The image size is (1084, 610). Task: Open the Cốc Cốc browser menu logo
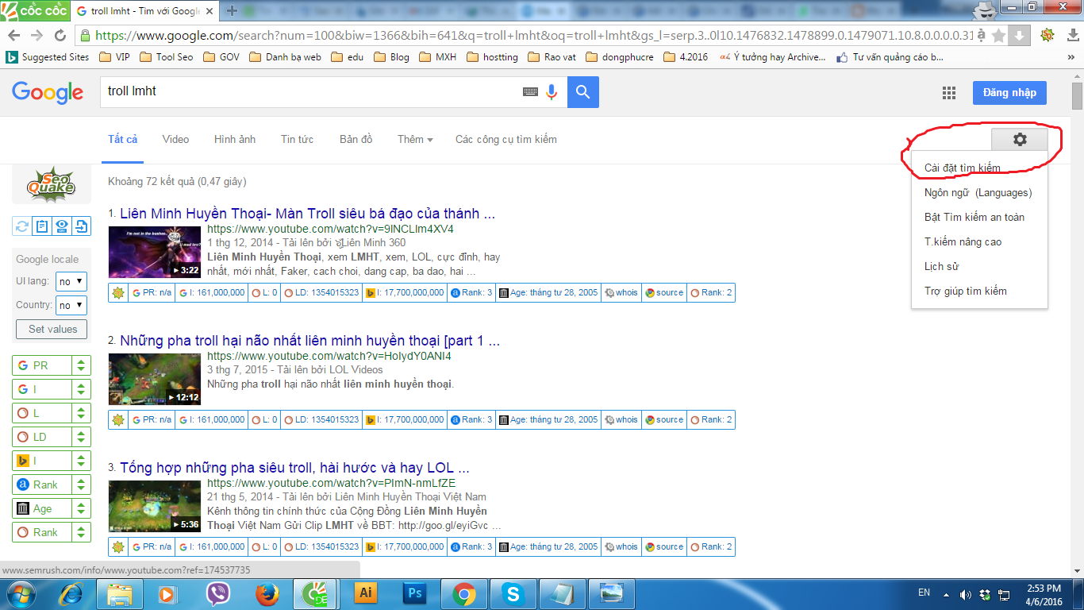click(34, 10)
